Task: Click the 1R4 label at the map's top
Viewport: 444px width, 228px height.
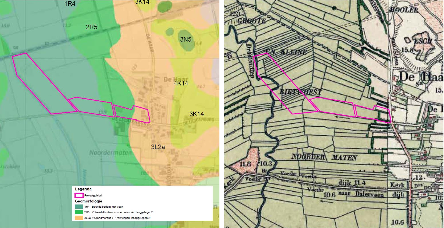Action: [x=70, y=4]
